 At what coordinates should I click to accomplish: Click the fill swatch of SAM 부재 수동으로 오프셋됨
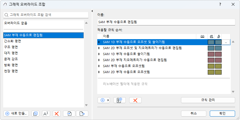[x=211, y=66]
